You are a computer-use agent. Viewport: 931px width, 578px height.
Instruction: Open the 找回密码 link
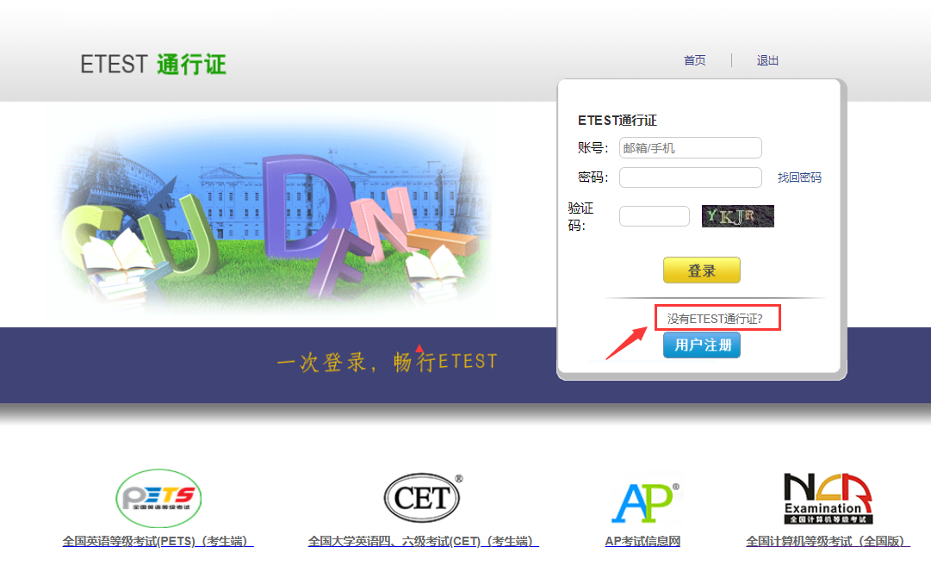click(x=799, y=177)
